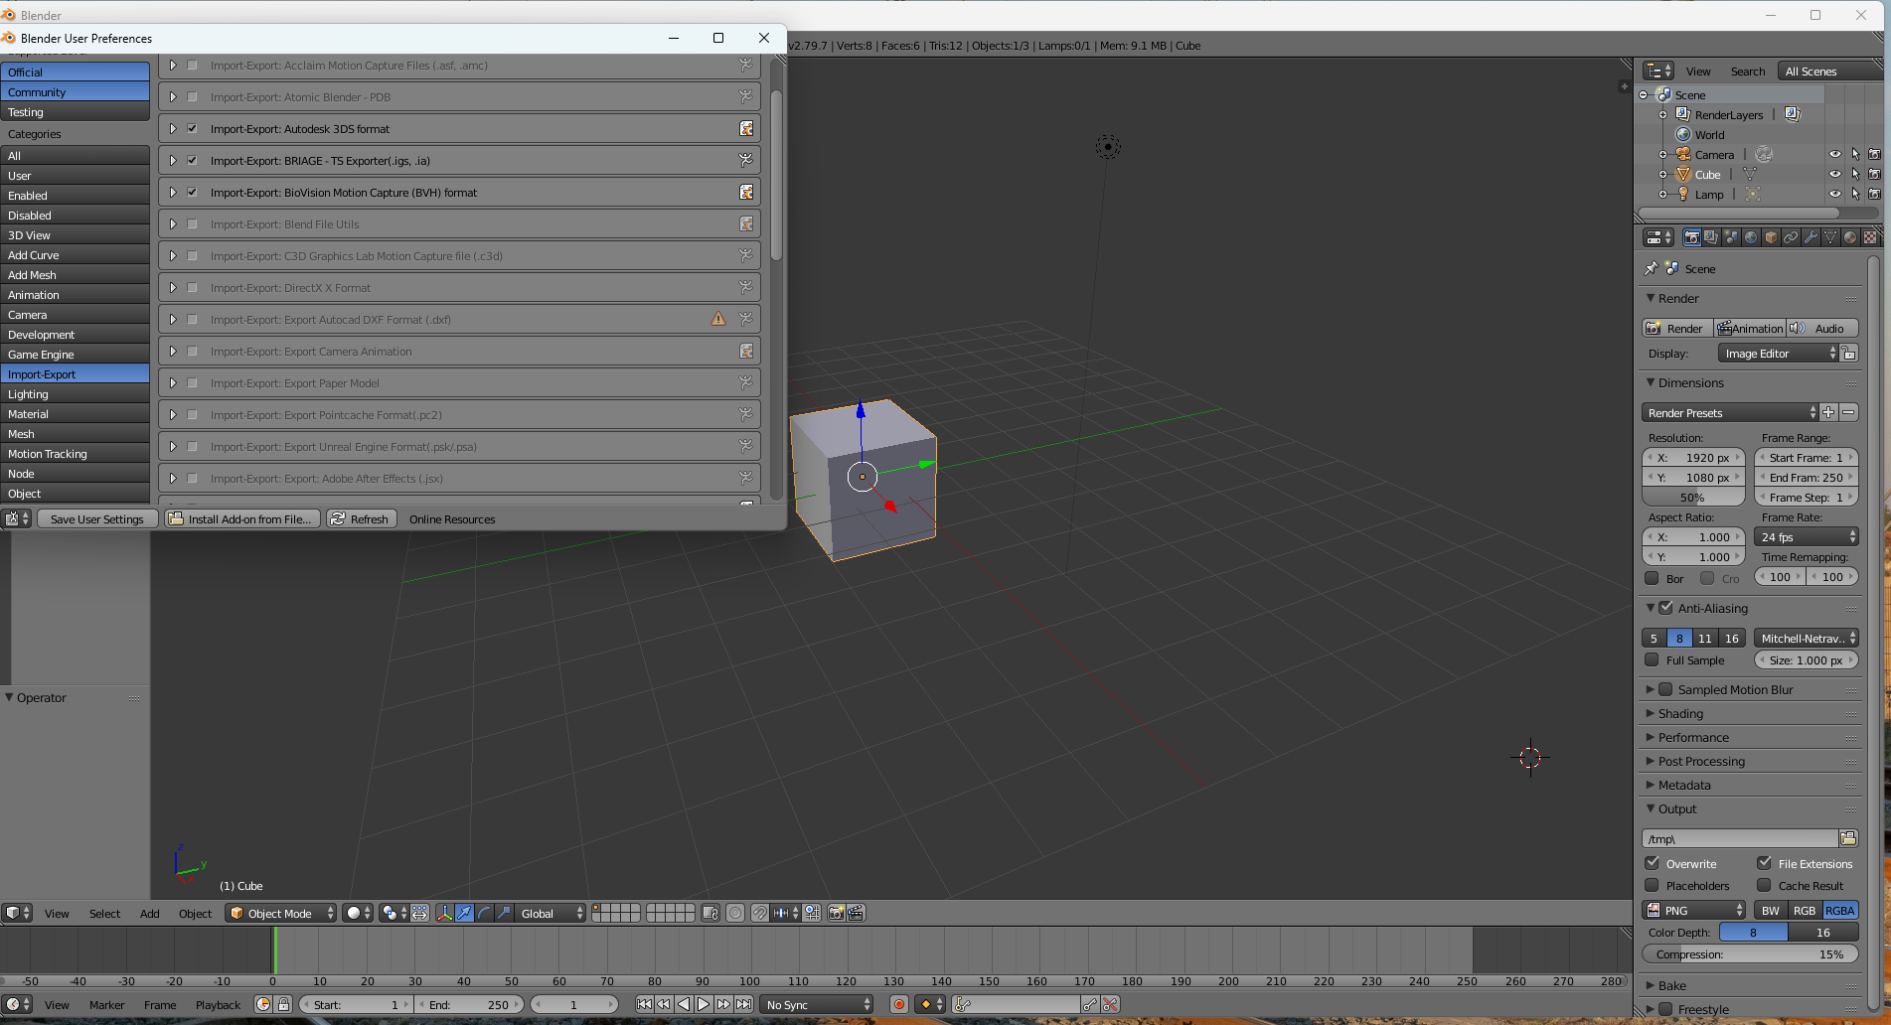The height and width of the screenshot is (1025, 1891).
Task: Jump to the last frame
Action: coord(743,1004)
